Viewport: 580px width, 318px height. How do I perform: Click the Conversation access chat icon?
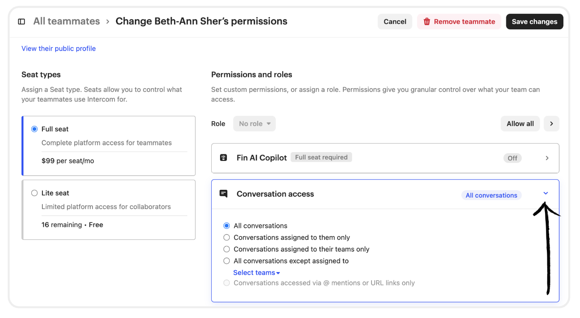click(x=224, y=194)
